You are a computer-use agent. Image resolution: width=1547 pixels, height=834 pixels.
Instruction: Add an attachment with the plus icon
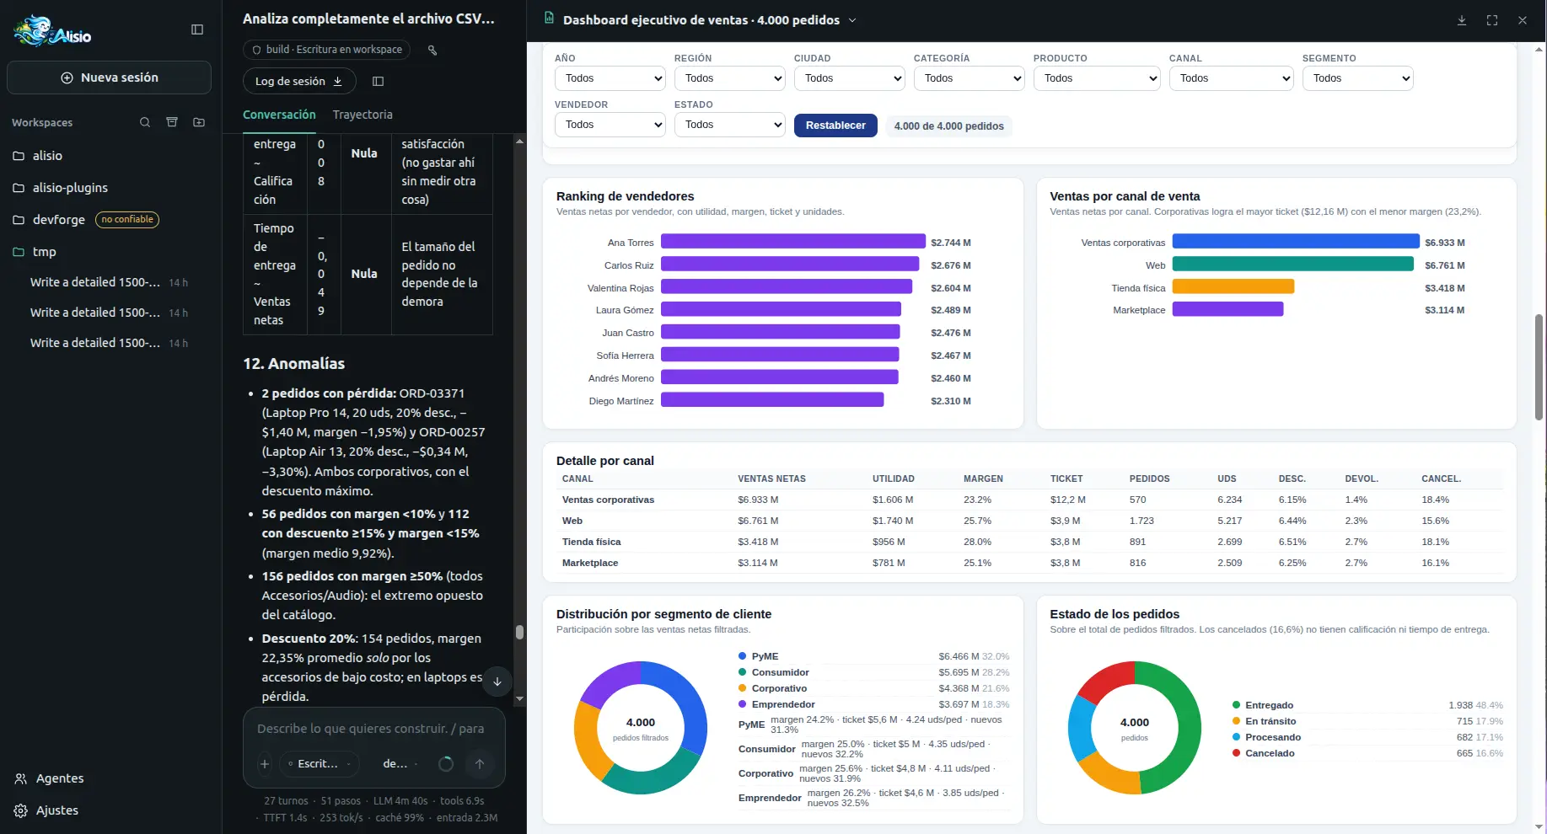tap(265, 764)
